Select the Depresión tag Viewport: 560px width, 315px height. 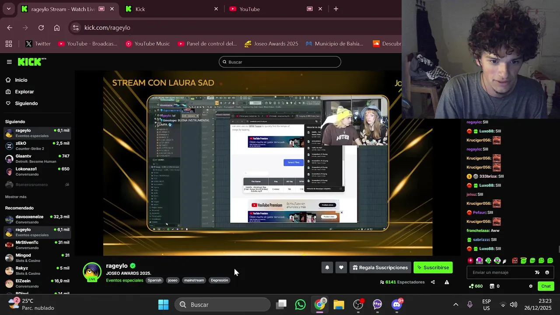219,280
